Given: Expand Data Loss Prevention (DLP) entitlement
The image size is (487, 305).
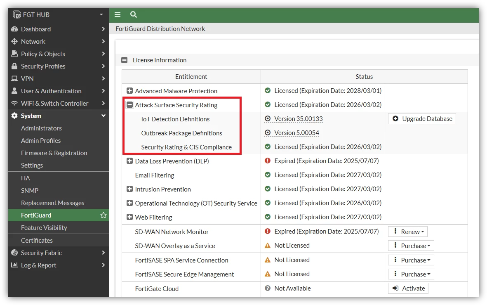Looking at the screenshot, I should pos(130,161).
